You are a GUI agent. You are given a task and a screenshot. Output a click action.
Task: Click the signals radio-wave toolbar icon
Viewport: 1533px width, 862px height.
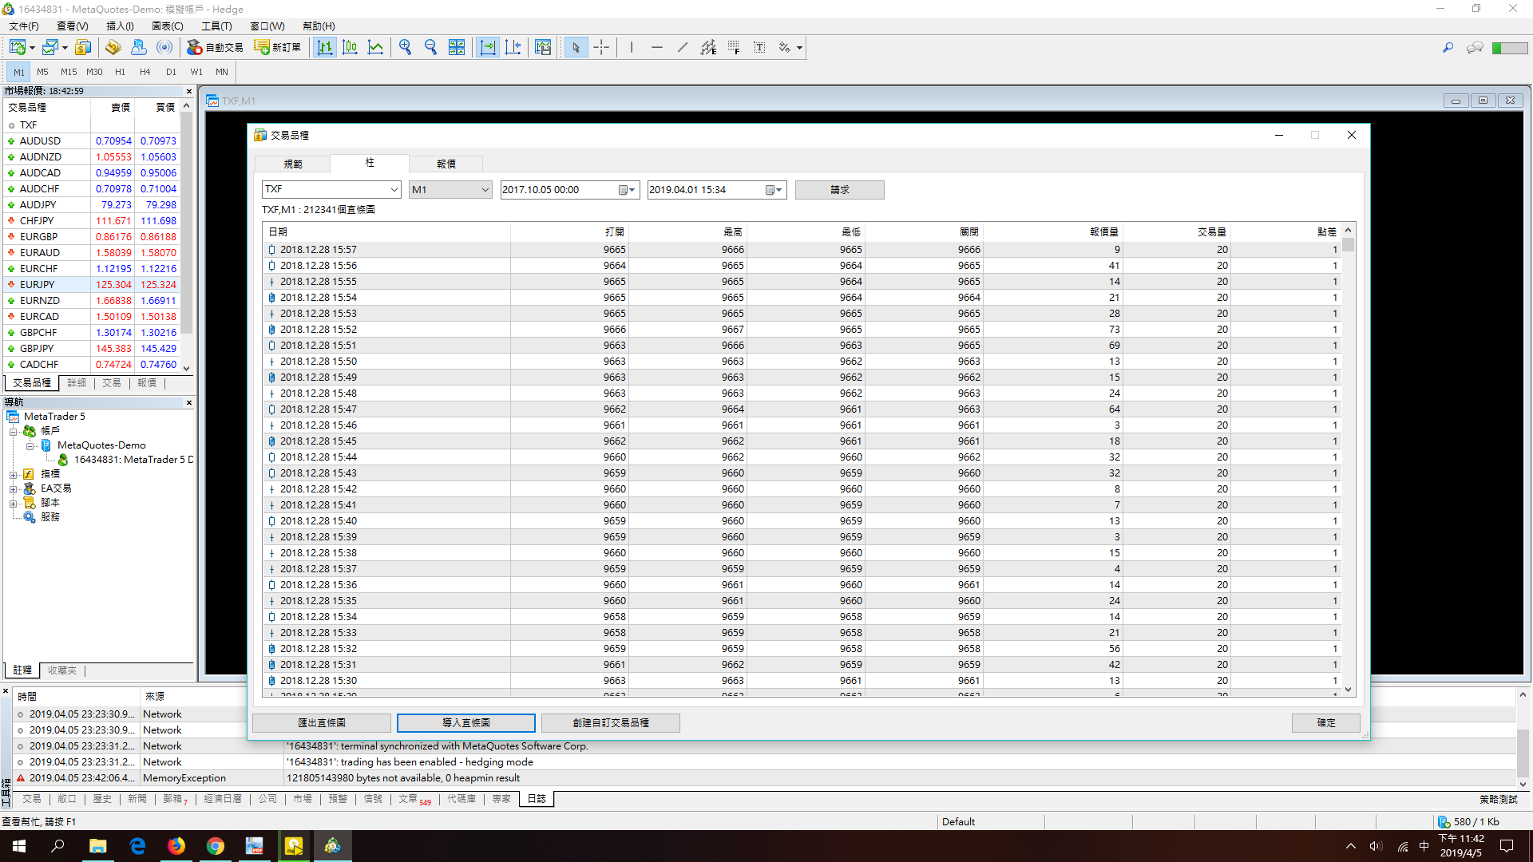164,47
